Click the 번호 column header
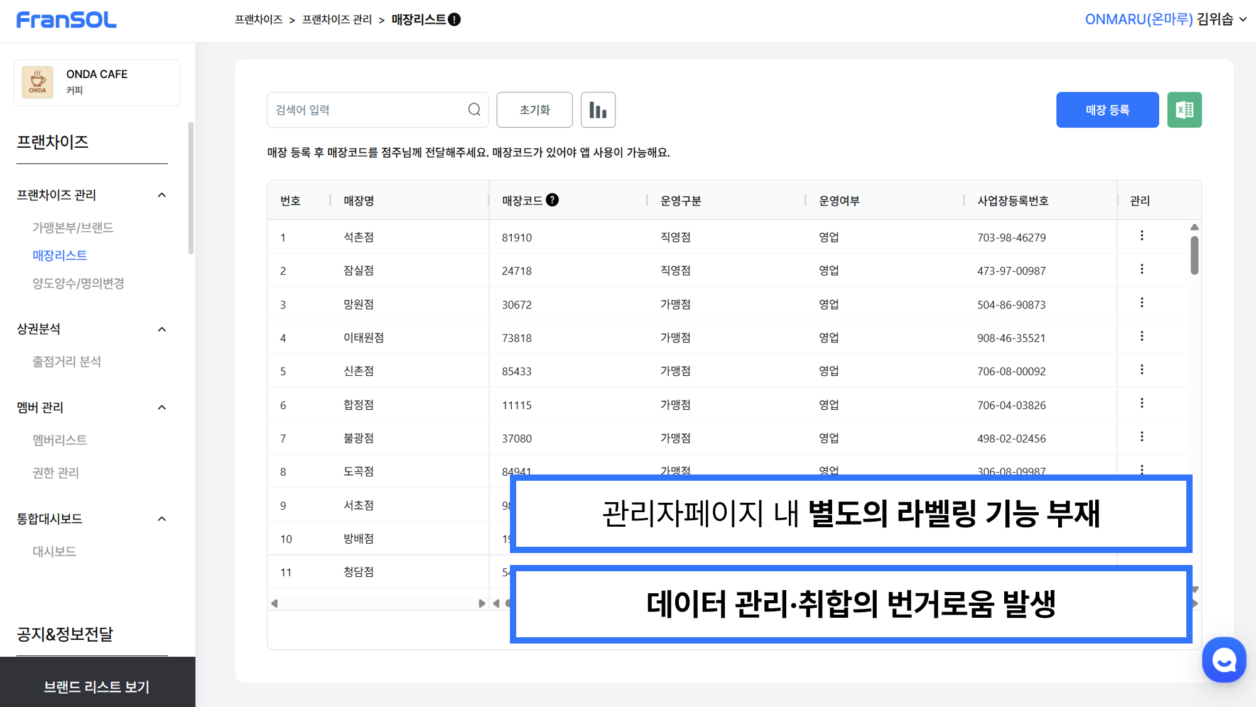This screenshot has width=1256, height=707. point(290,200)
